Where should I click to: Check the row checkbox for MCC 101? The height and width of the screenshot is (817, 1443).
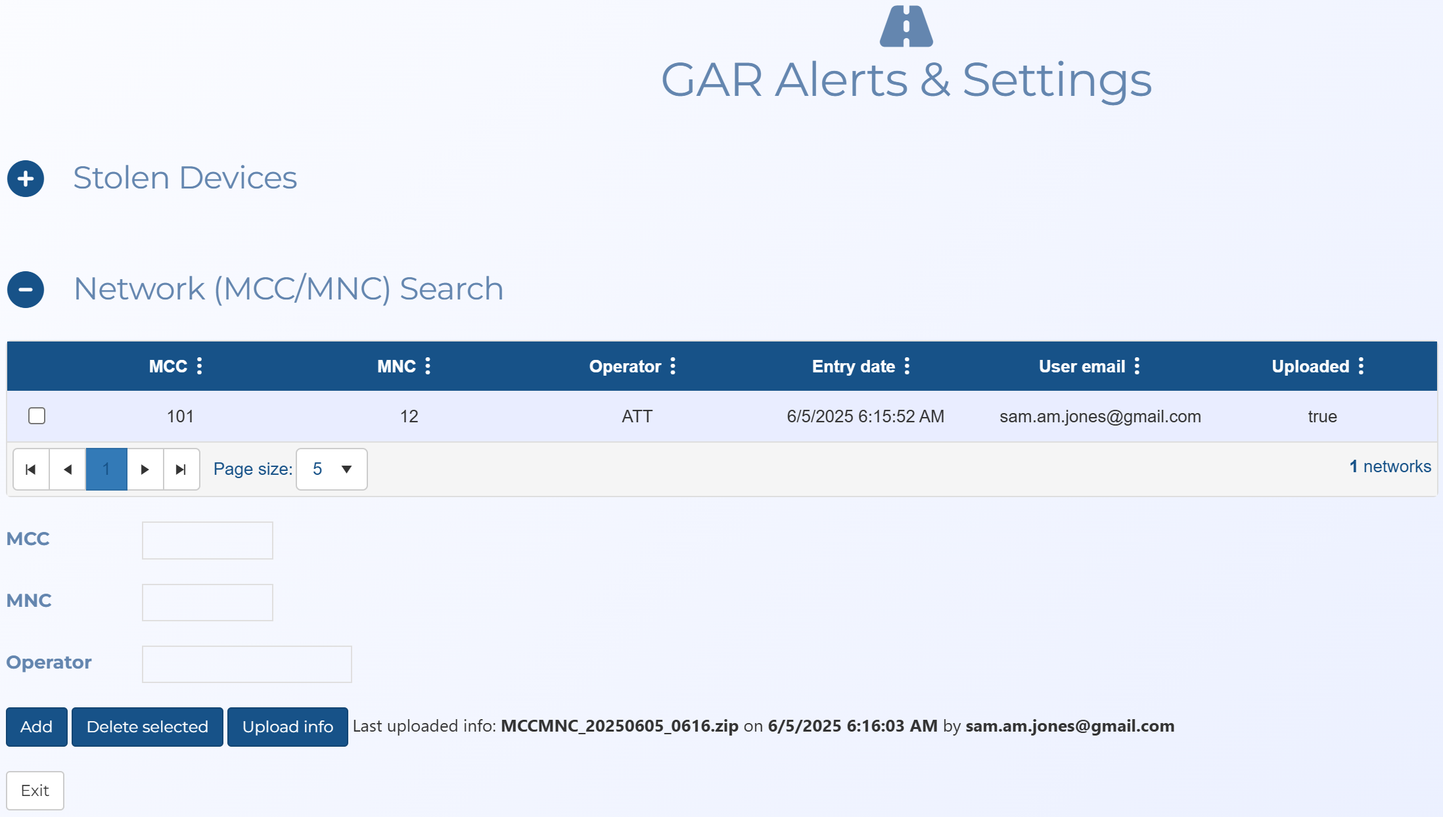coord(37,416)
